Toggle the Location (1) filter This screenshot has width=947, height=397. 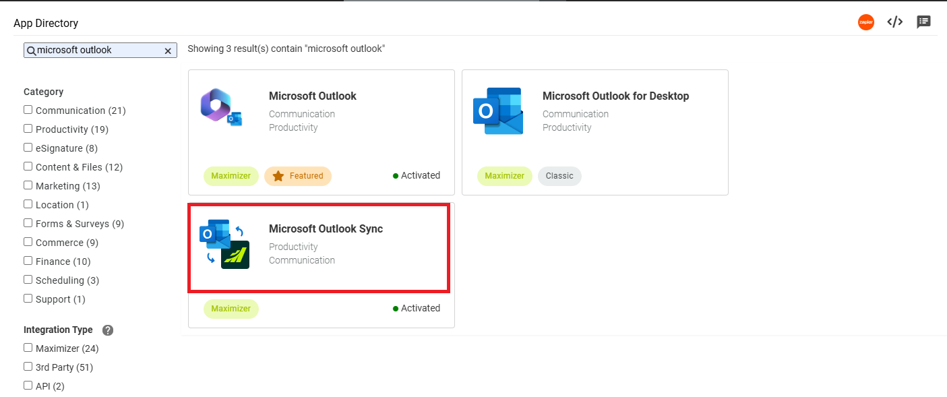pos(28,204)
